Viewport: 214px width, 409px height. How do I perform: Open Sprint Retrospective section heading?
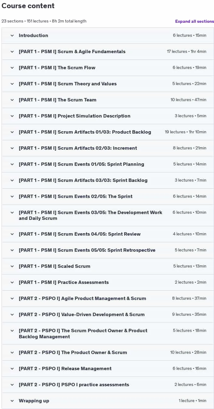point(87,250)
